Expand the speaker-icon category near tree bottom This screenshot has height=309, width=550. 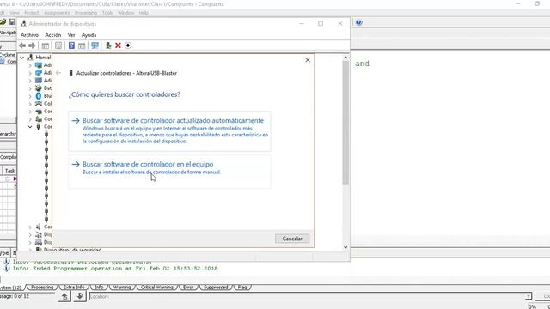(30, 227)
